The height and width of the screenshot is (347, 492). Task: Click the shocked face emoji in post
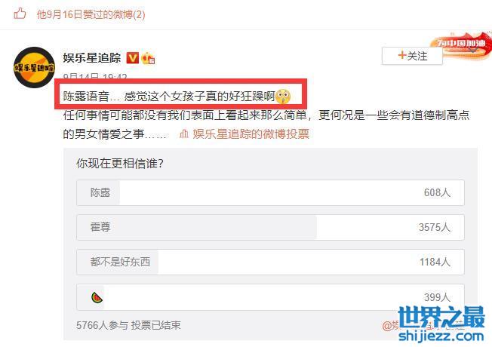[x=283, y=97]
